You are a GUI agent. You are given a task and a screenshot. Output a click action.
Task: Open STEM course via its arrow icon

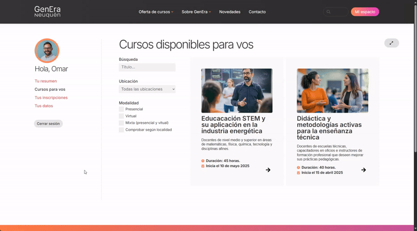(268, 170)
